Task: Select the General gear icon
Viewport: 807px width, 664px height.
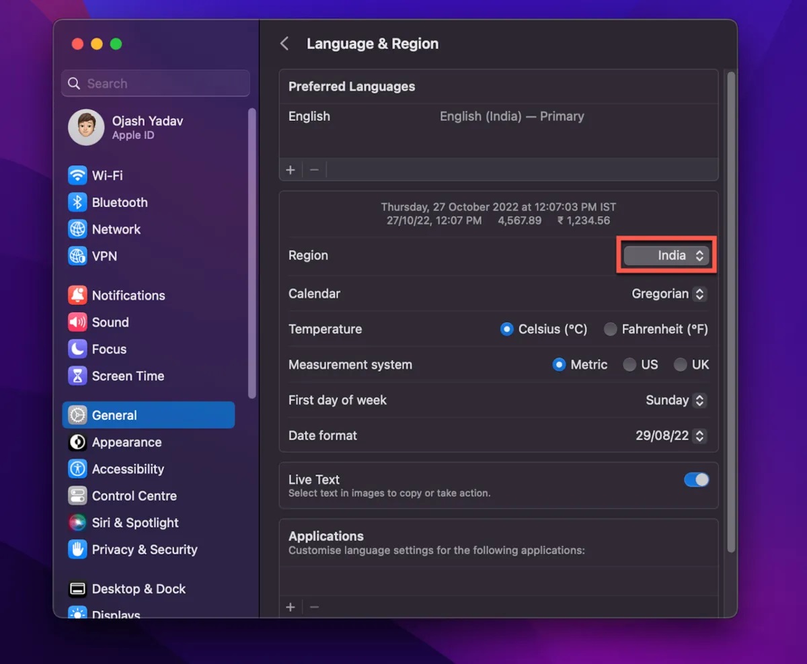Action: pos(77,415)
